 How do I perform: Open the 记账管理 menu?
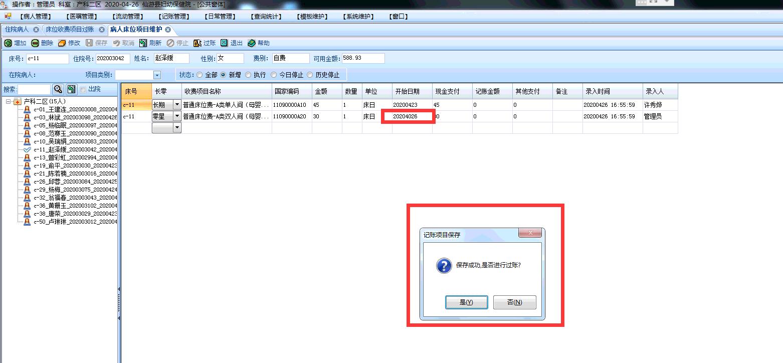pyautogui.click(x=173, y=16)
